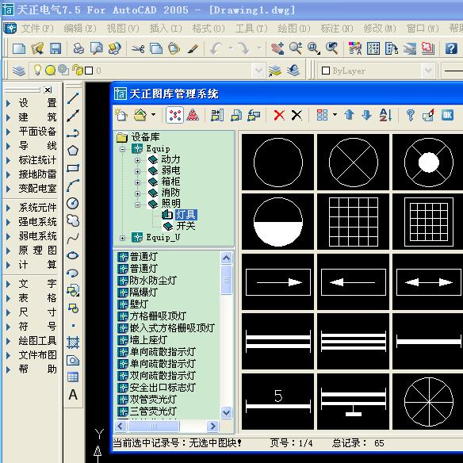The height and width of the screenshot is (463, 463).
Task: Select the Multiline Text A tool
Action: pos(73,395)
